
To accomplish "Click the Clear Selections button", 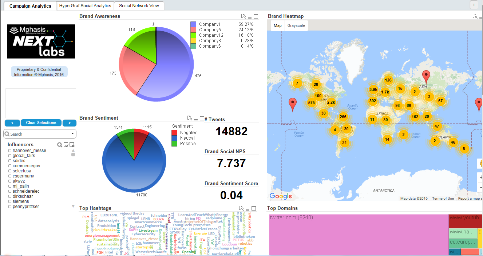I will (41, 123).
